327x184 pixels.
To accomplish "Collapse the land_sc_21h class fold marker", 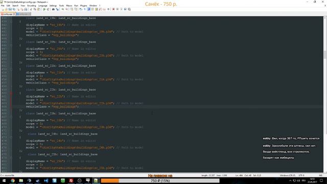I will click(x=11, y=69).
